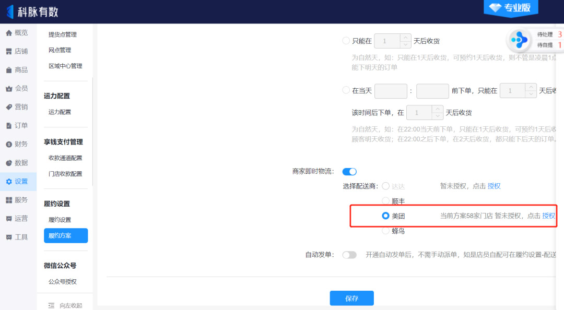Image resolution: width=564 pixels, height=310 pixels.
Task: Choose 达达 as the delivery provider
Action: coord(385,186)
